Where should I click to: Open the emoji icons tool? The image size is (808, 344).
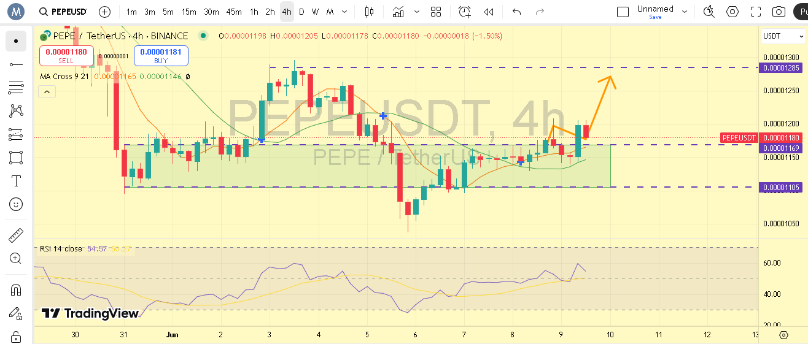pyautogui.click(x=16, y=204)
